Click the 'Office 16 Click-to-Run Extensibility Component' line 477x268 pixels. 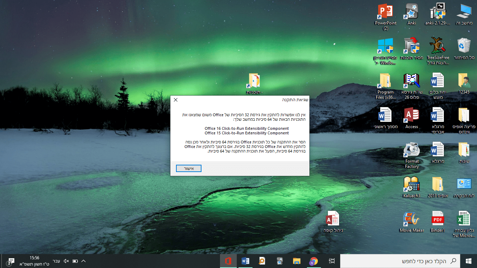click(247, 129)
